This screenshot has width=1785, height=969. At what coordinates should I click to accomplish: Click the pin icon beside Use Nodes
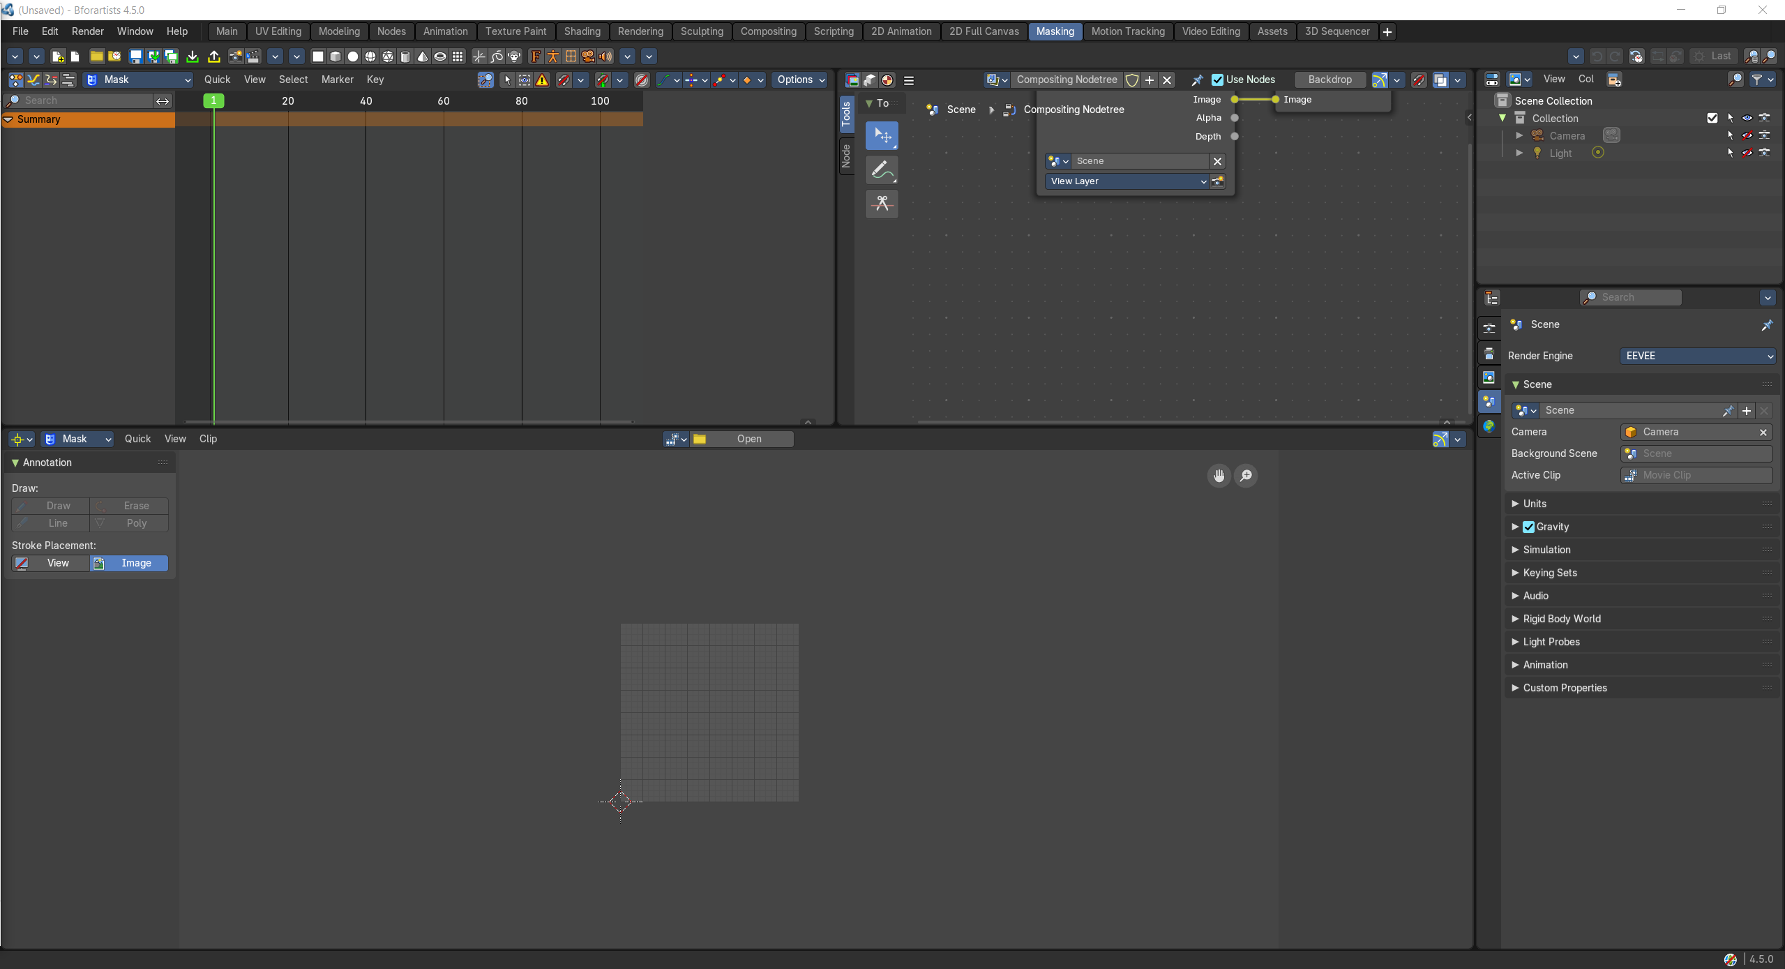pyautogui.click(x=1197, y=80)
